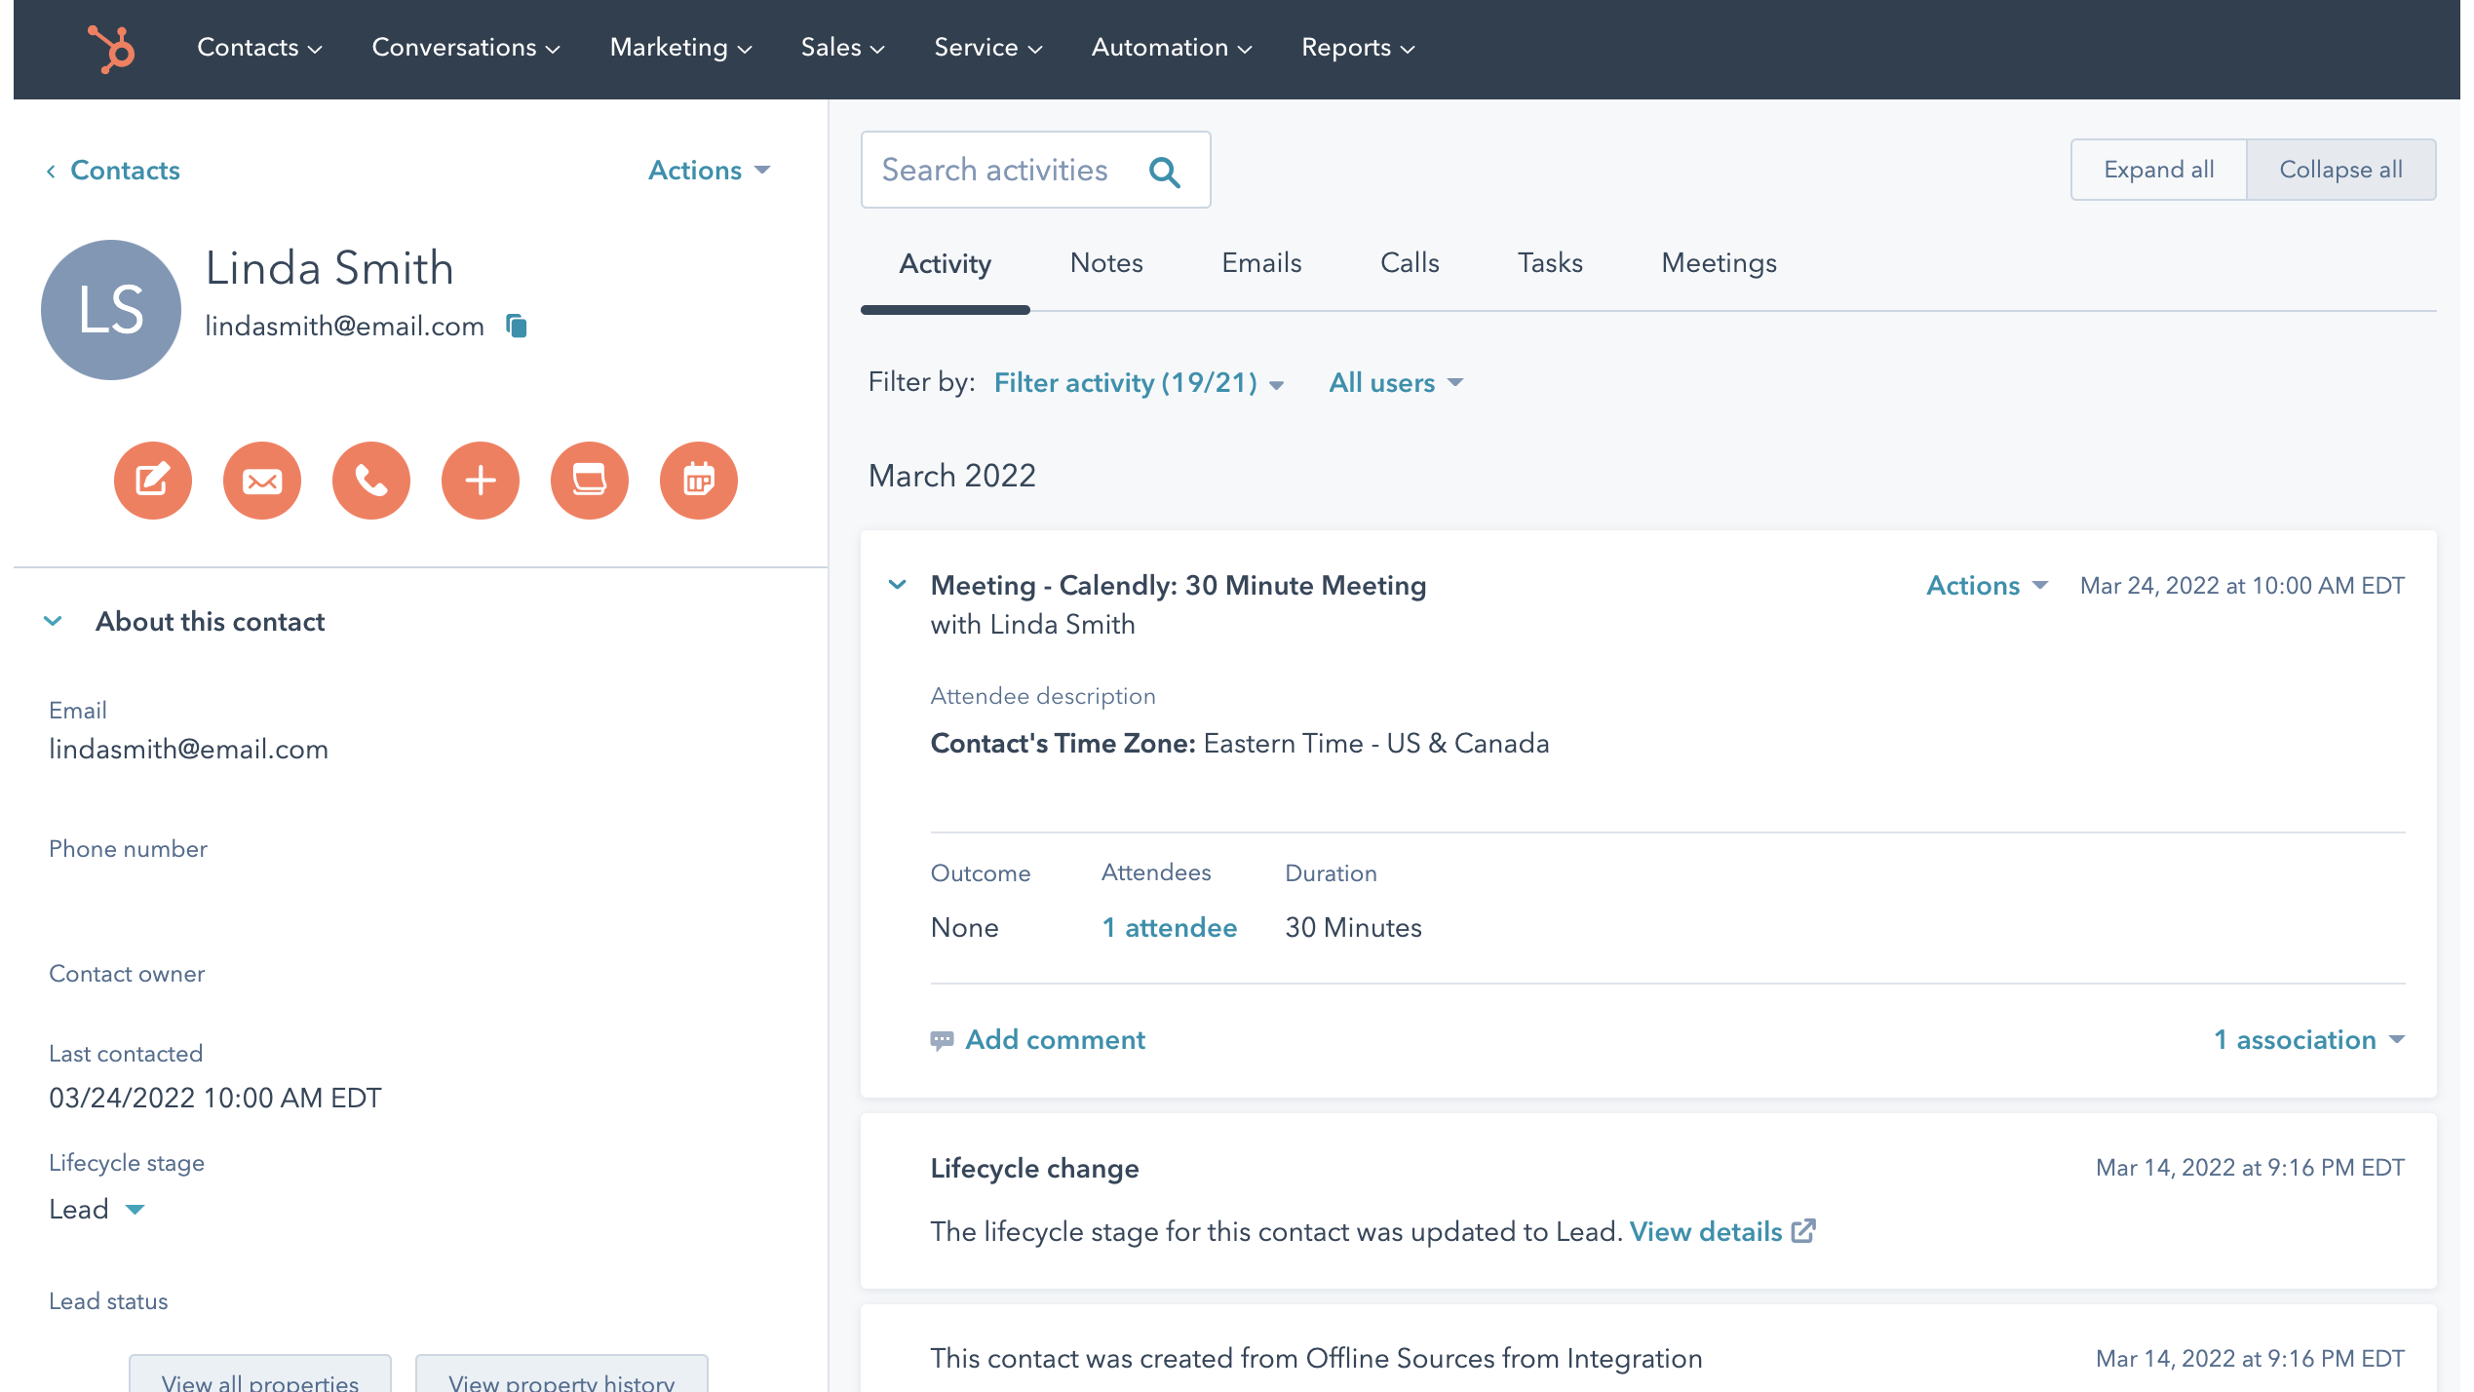Switch to the Activity tab

pos(945,264)
